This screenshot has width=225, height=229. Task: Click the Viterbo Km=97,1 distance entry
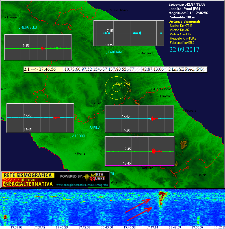pyautogui.click(x=181, y=30)
